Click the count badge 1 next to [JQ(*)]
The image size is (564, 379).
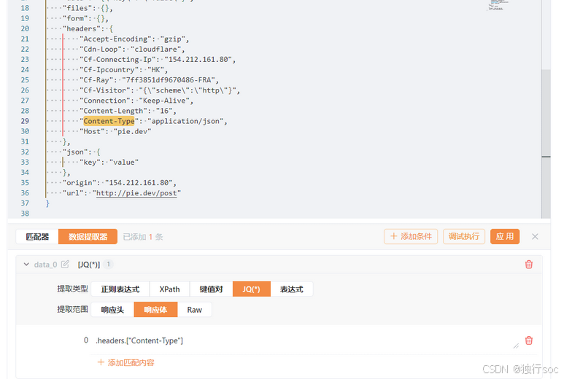click(108, 265)
